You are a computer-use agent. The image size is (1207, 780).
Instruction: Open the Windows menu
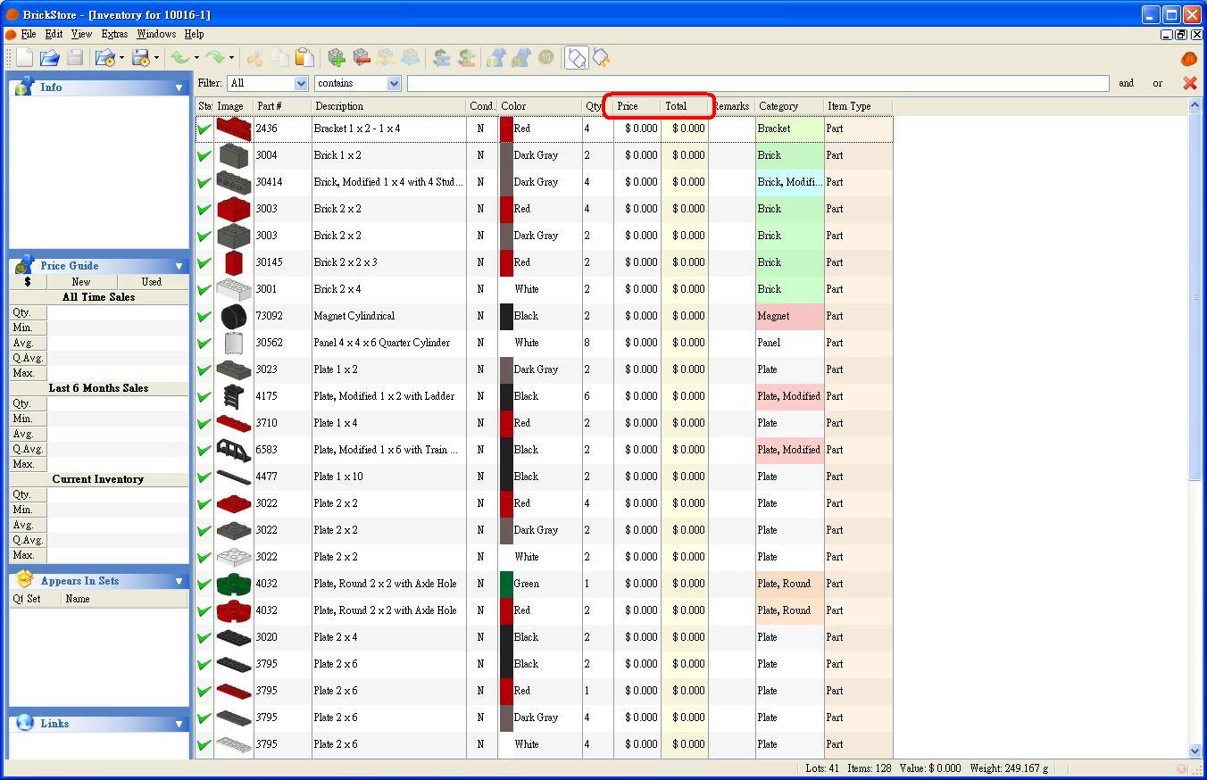pos(156,34)
